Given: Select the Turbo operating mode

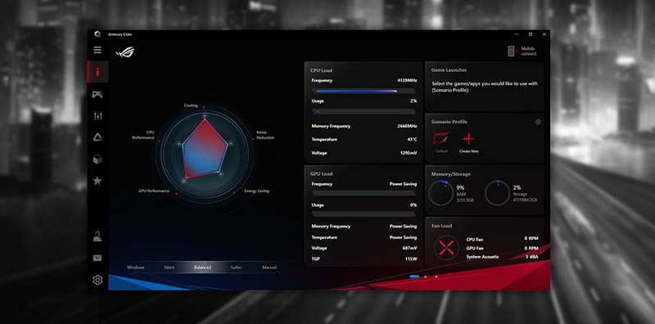Looking at the screenshot, I should [x=236, y=268].
